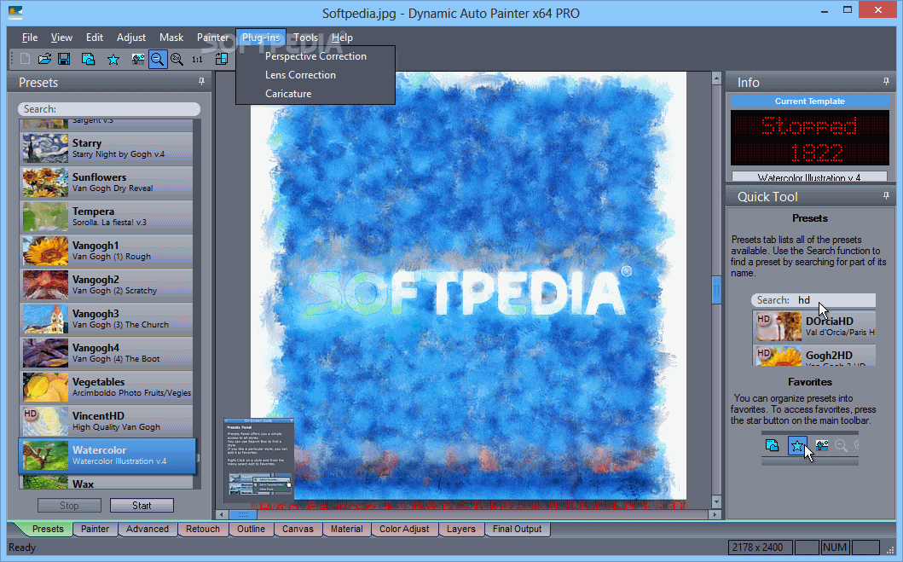Open the View menu

61,38
